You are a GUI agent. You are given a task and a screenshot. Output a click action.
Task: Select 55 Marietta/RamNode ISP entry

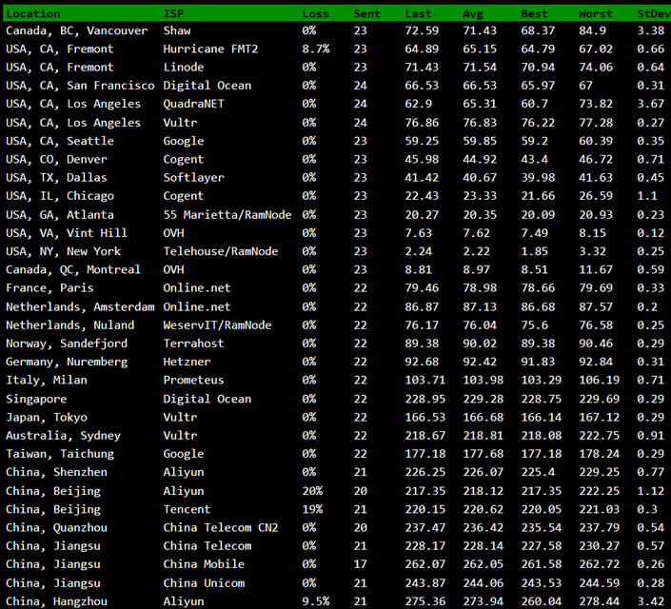(x=227, y=214)
